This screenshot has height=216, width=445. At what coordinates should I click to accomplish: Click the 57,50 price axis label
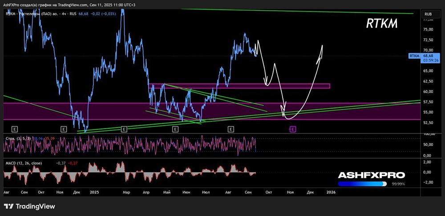click(428, 102)
